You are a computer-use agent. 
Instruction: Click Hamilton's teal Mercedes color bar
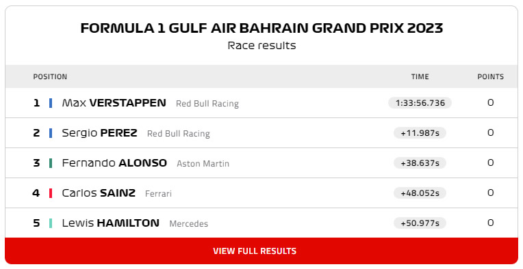[x=51, y=223]
